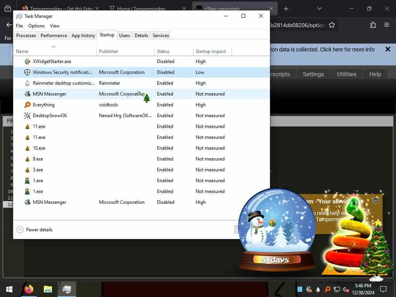Open network status from the system tray
The width and height of the screenshot is (396, 297).
pos(336,289)
